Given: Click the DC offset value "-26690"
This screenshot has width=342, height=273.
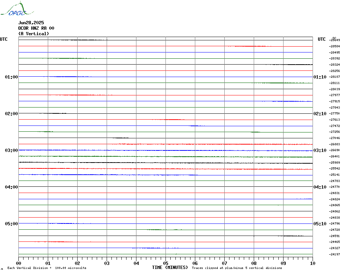Looking at the screenshot, I should (x=335, y=150).
